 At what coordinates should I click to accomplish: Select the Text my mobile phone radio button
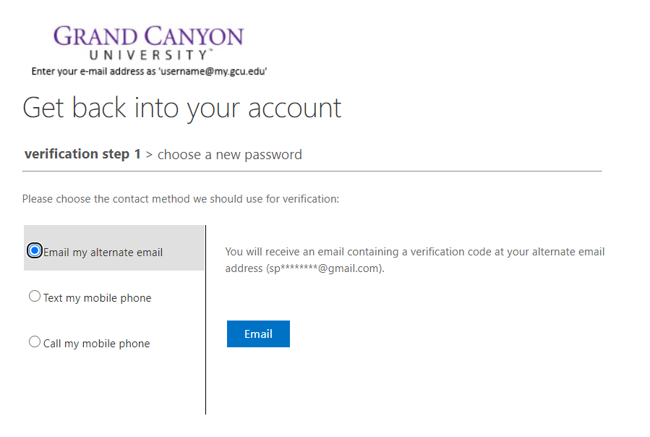35,297
